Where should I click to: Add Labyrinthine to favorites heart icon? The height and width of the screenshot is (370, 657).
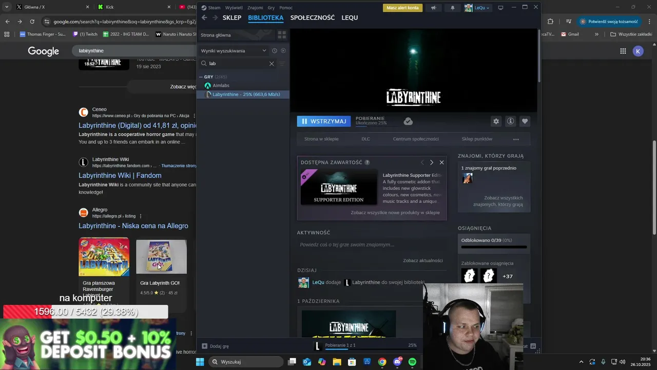pos(525,121)
